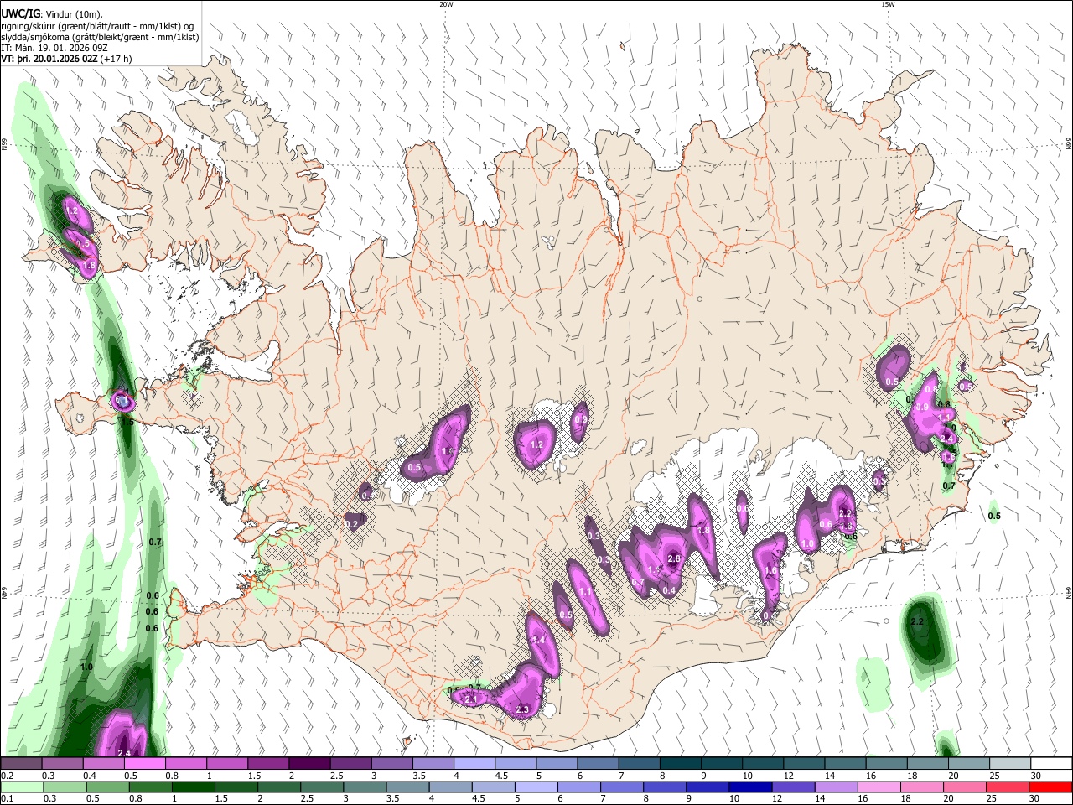Click the '1.8' value in the Westfjords cell
Viewport: 1073px width, 805px height.
[90, 264]
